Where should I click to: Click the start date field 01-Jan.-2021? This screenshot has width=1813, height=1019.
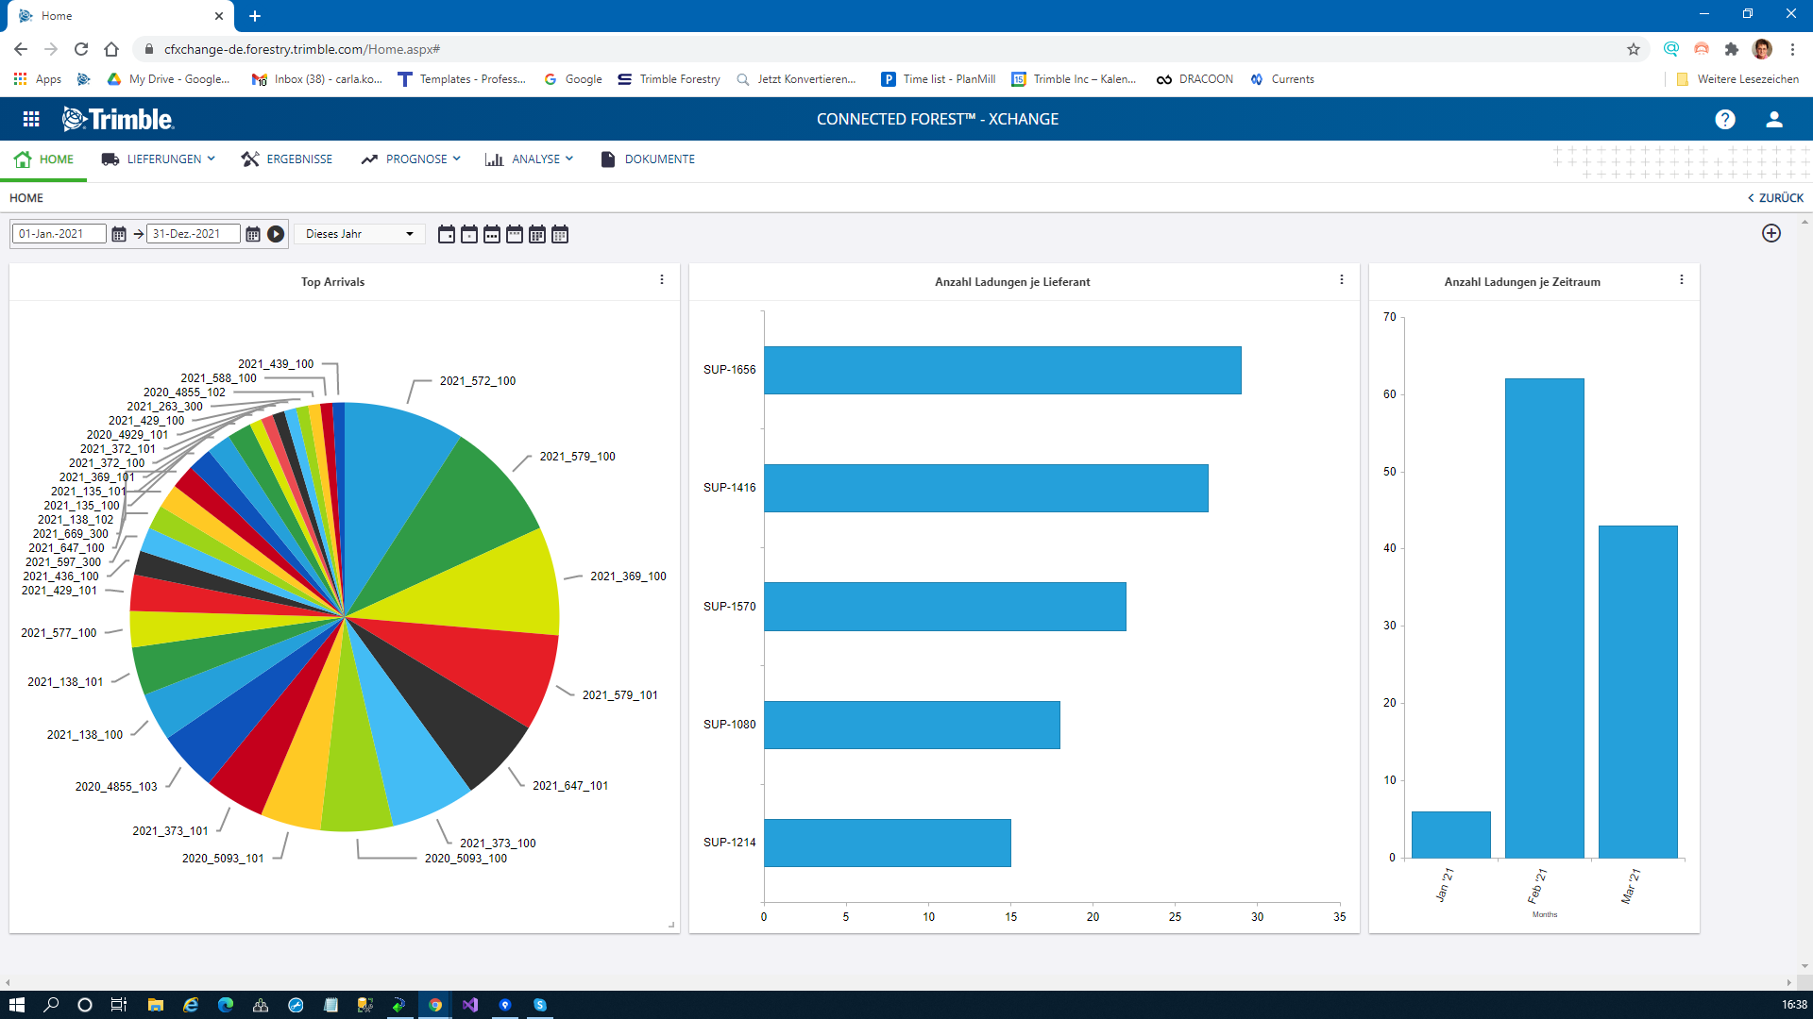(59, 234)
